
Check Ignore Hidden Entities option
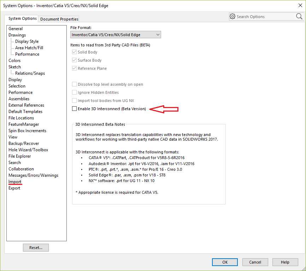(74, 92)
